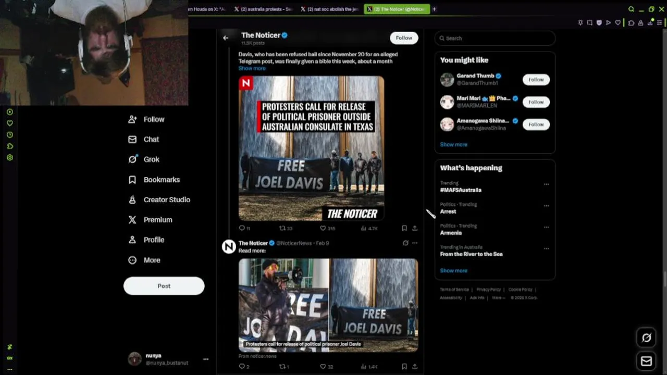The height and width of the screenshot is (375, 667).
Task: Open The Noticer profile avatar on Feb 9 post
Action: 229,246
